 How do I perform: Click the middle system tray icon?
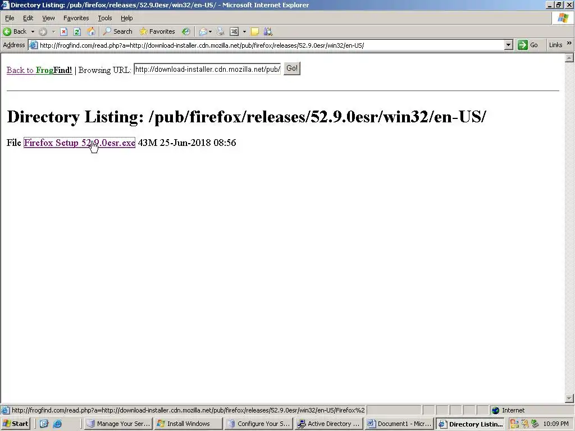[x=525, y=424]
